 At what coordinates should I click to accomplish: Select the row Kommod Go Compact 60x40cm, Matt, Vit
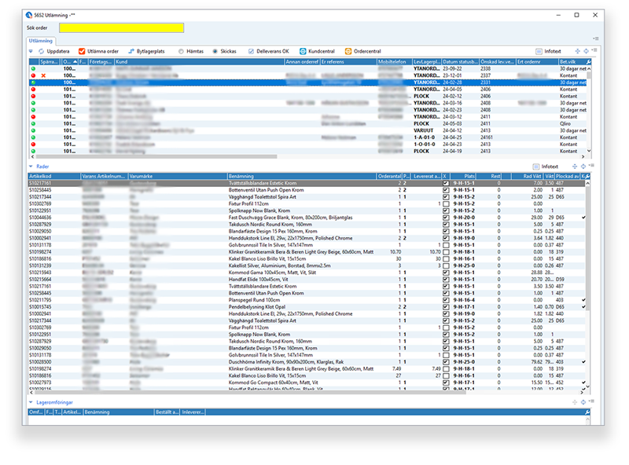[x=307, y=383]
